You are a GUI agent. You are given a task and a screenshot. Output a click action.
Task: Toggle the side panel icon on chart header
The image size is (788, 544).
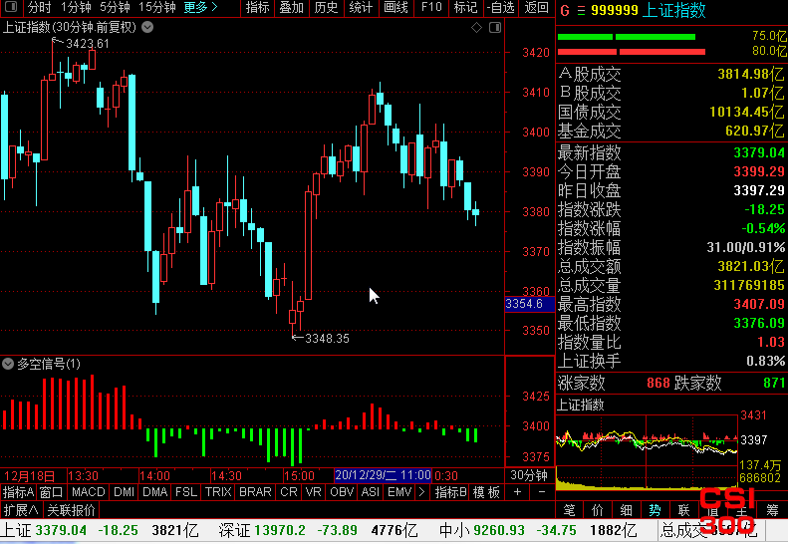click(495, 28)
